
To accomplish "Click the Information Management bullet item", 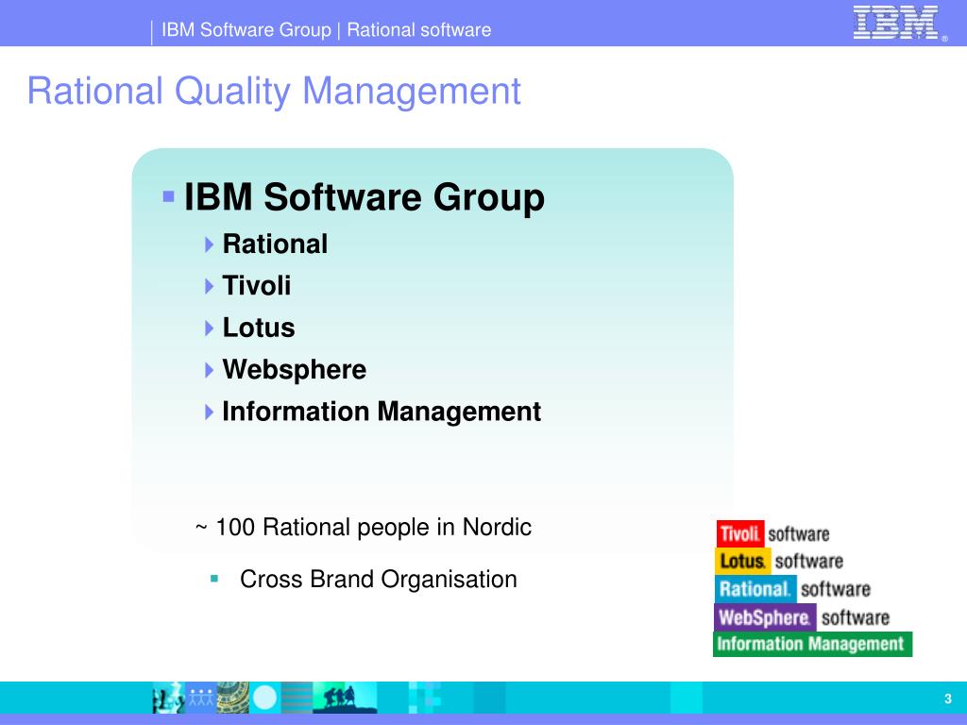I will click(382, 412).
